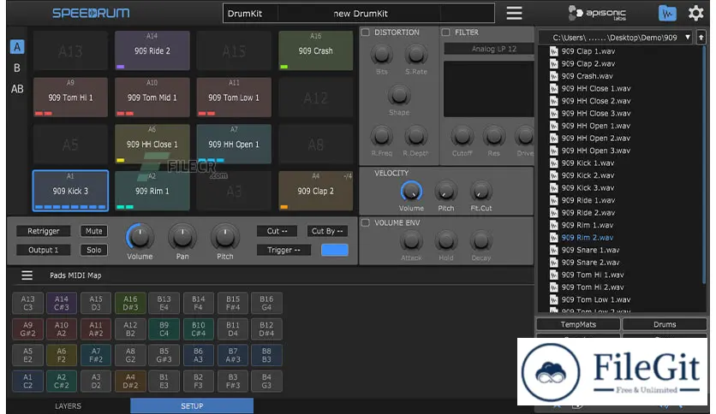Open the Pads MIDI Map hamburger menu

pos(27,275)
